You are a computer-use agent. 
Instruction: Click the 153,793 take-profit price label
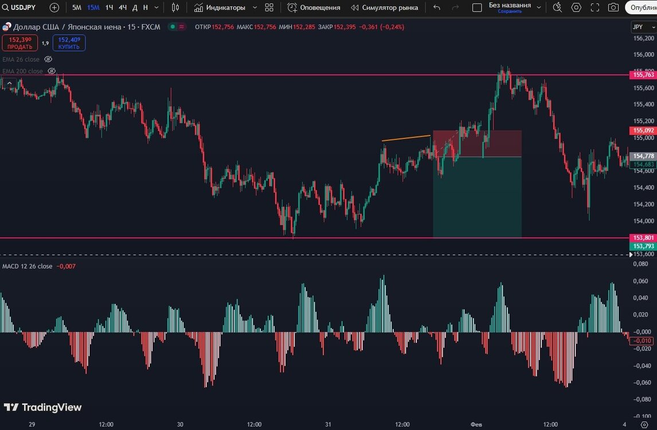point(643,246)
